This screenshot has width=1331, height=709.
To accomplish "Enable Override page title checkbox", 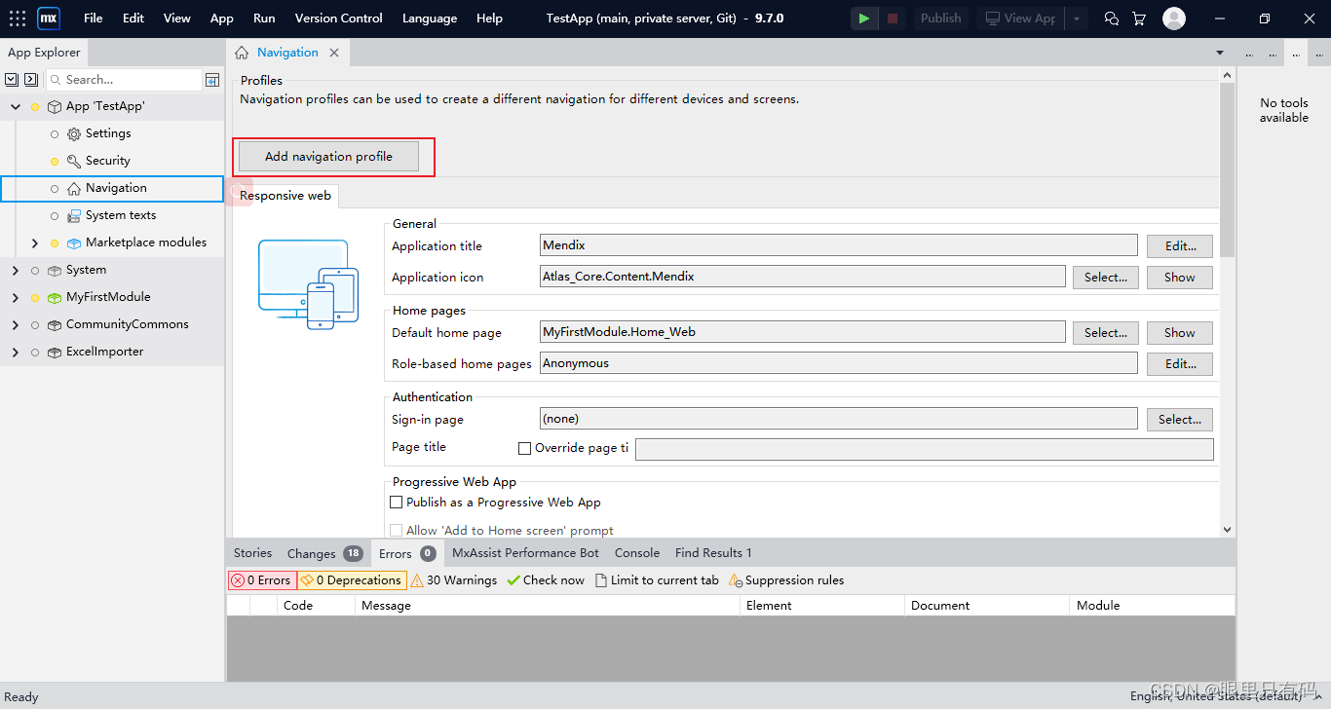I will [524, 448].
